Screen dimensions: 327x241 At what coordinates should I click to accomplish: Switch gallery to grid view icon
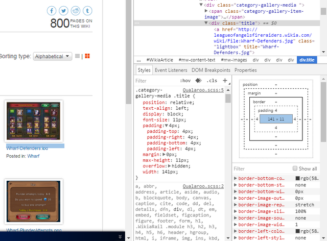pyautogui.click(x=87, y=56)
